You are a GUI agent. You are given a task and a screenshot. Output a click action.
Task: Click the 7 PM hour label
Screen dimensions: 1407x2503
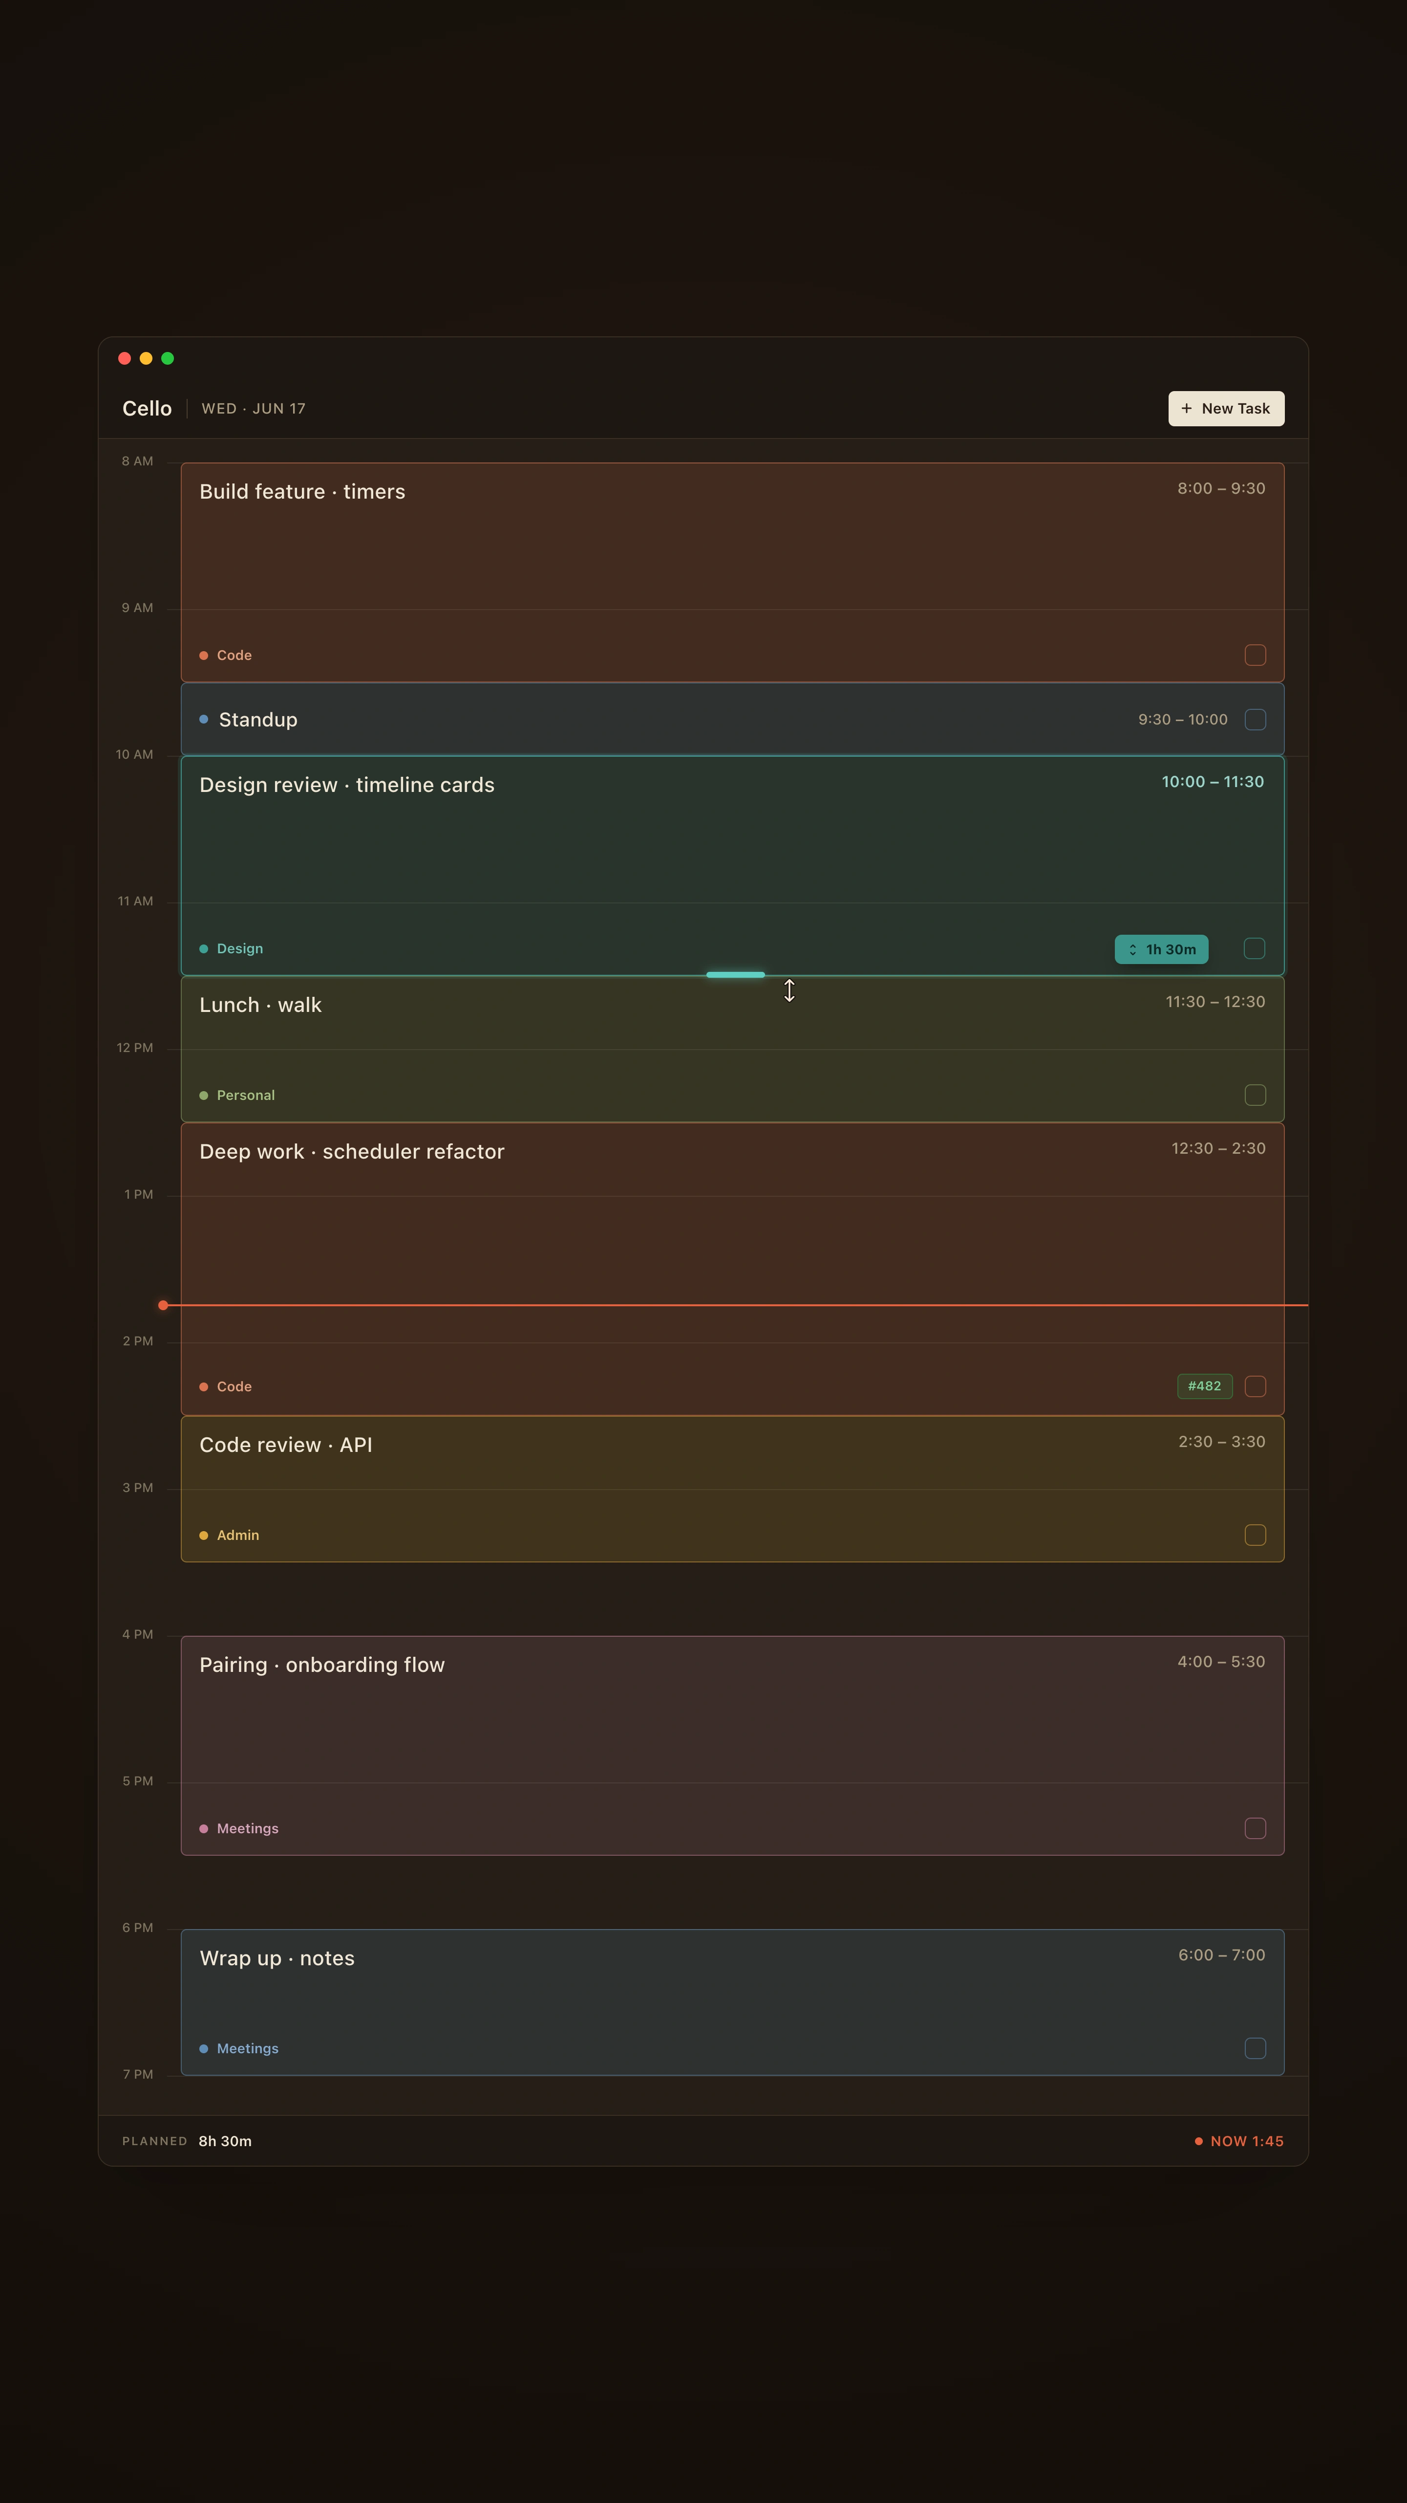pyautogui.click(x=138, y=2074)
